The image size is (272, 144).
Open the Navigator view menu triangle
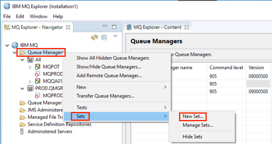115,36
